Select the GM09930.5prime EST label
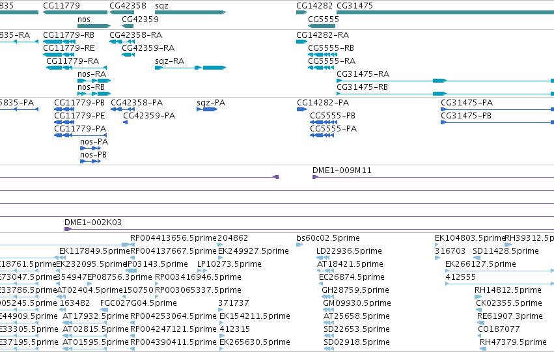554x352 pixels. click(x=357, y=303)
